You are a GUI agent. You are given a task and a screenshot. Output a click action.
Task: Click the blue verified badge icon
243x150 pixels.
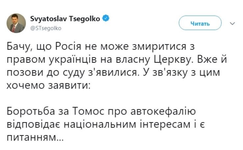tap(105, 19)
